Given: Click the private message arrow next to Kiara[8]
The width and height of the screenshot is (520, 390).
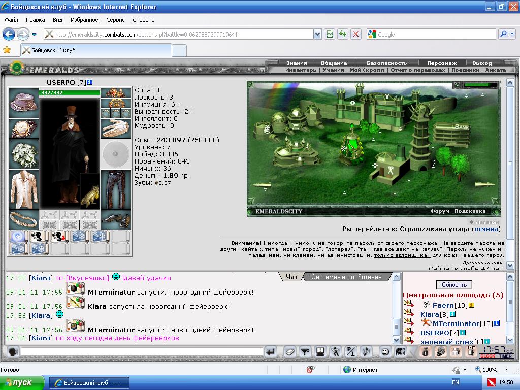Looking at the screenshot, I should point(409,313).
